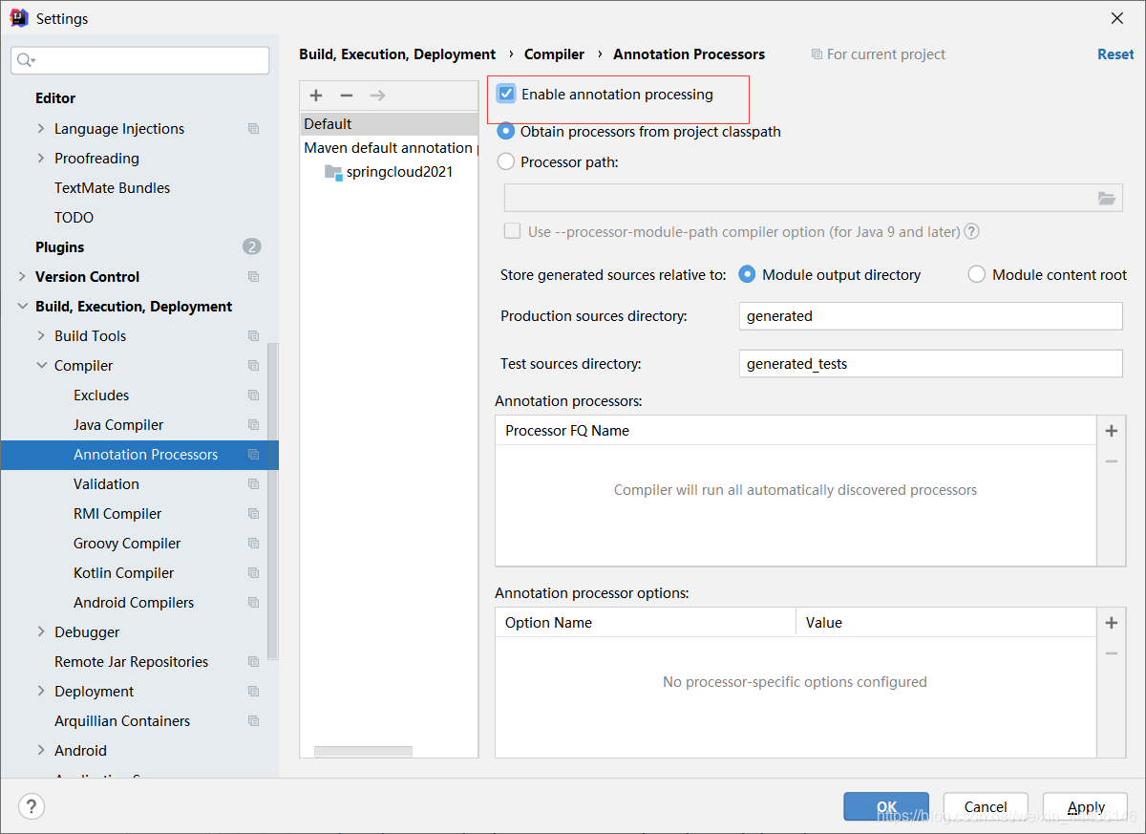Add an annotation processor option
Viewport: 1146px width, 834px height.
(1111, 623)
